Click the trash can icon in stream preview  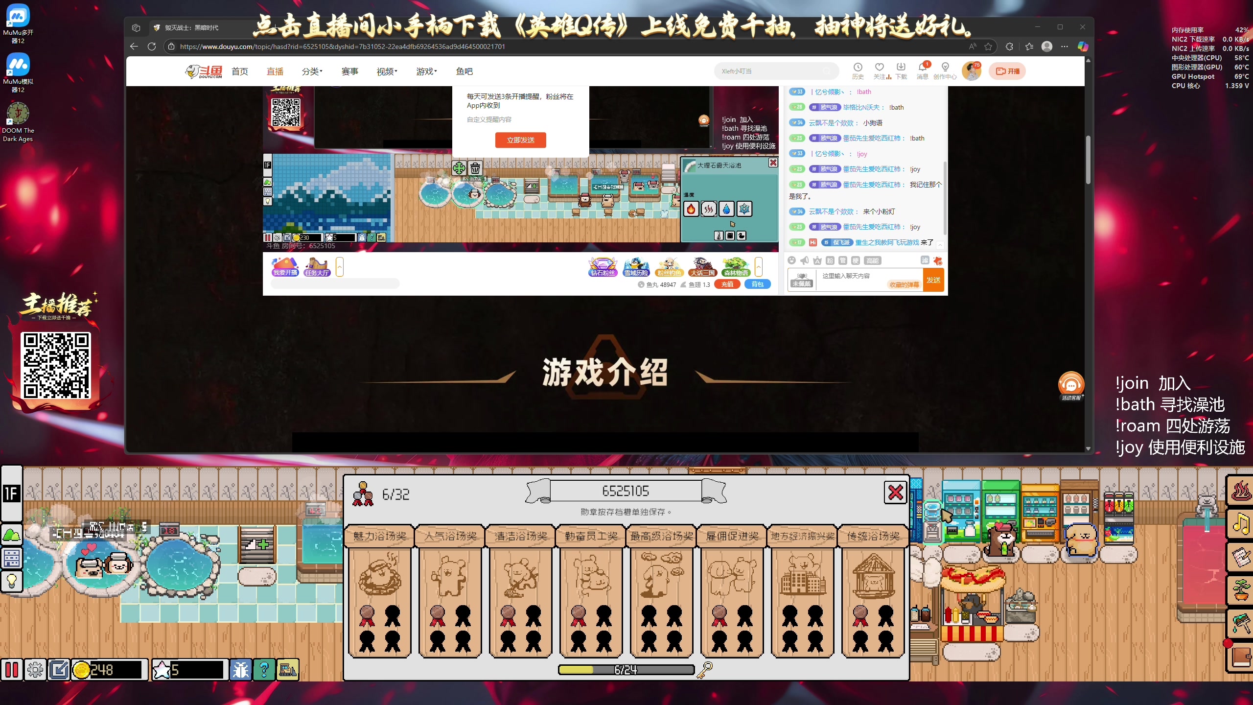pyautogui.click(x=475, y=168)
